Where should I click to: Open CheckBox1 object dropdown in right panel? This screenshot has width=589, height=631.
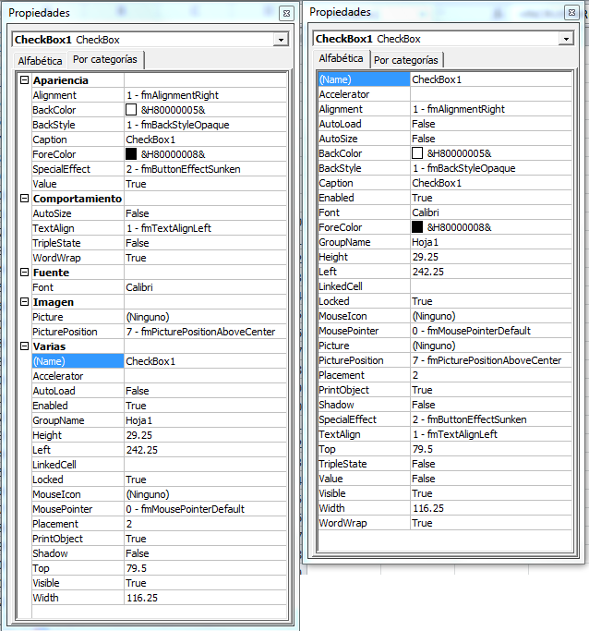point(566,39)
